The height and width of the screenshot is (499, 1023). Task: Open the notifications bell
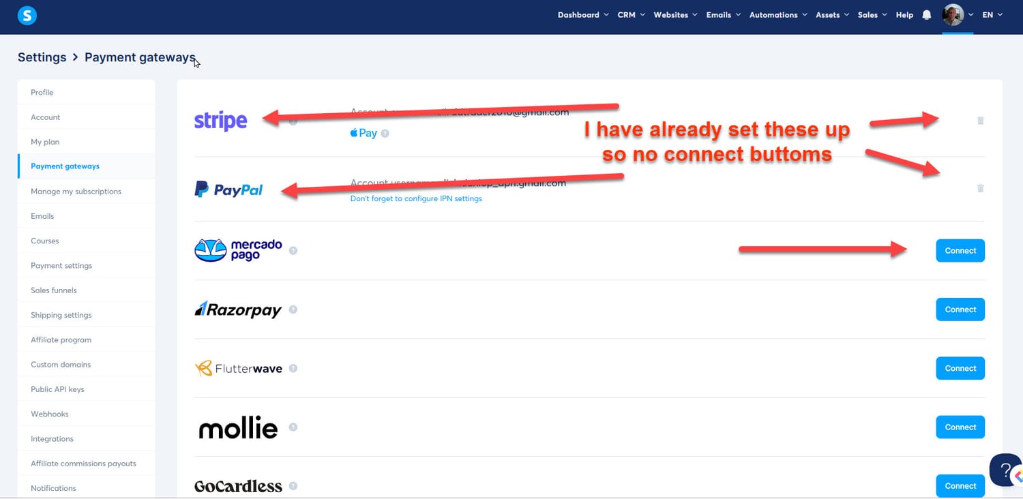(x=926, y=14)
